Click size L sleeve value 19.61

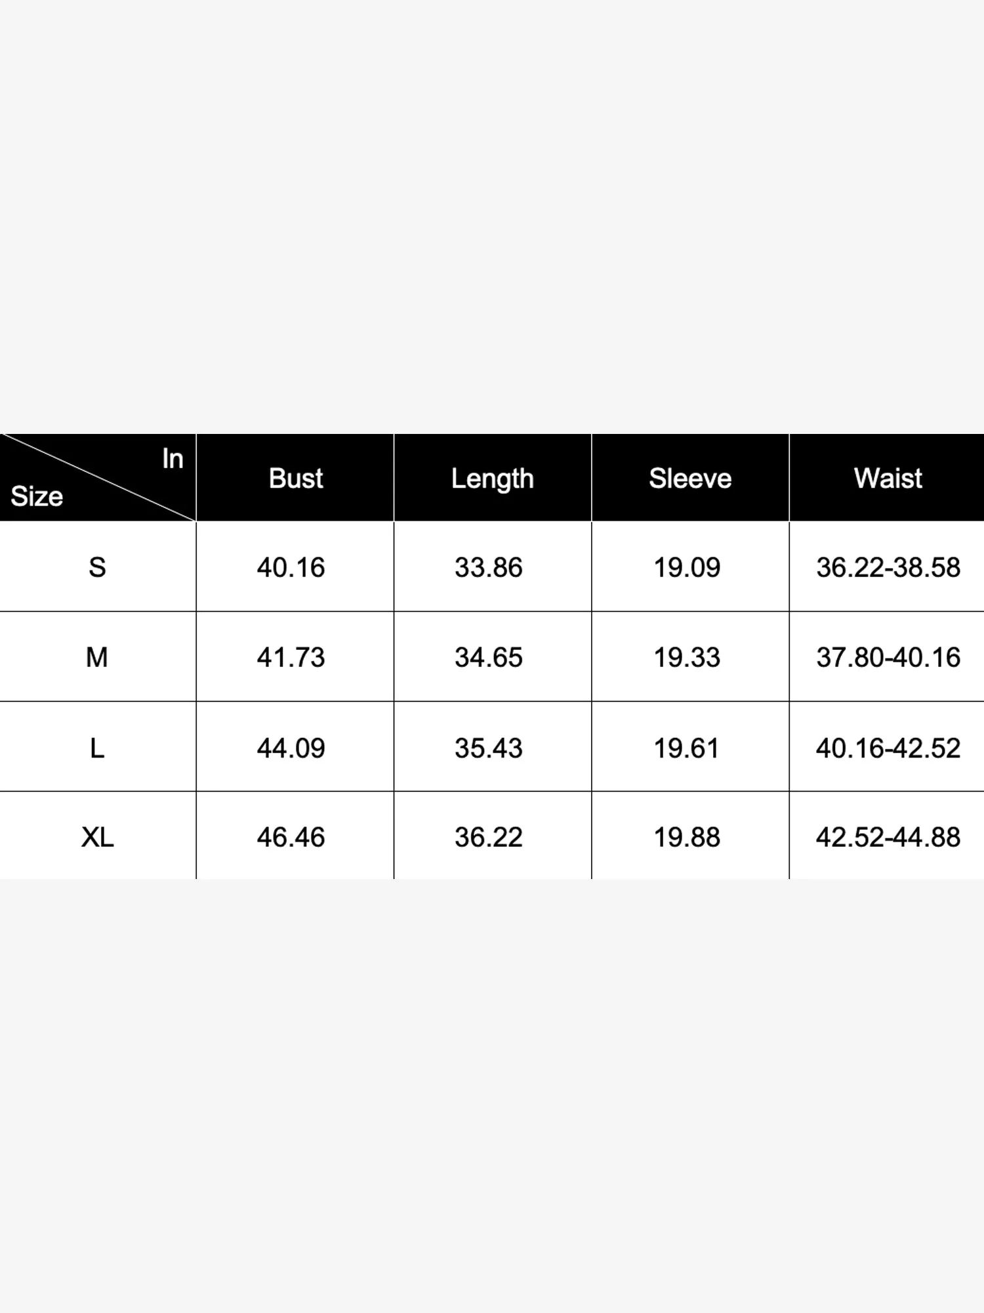pyautogui.click(x=687, y=748)
